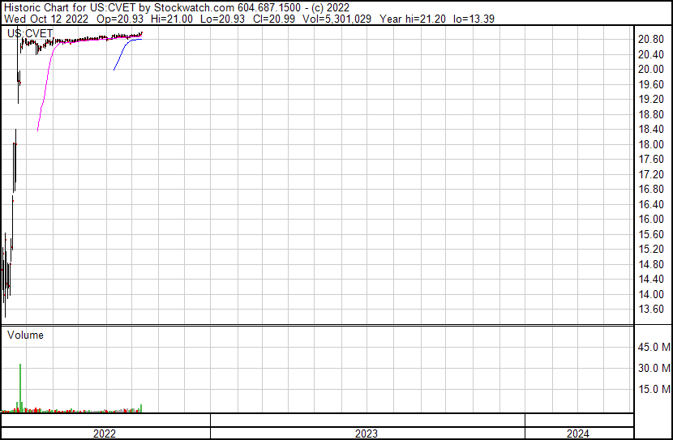Click the 'Volume' panel label
Screen dimensions: 673x440
coord(25,335)
